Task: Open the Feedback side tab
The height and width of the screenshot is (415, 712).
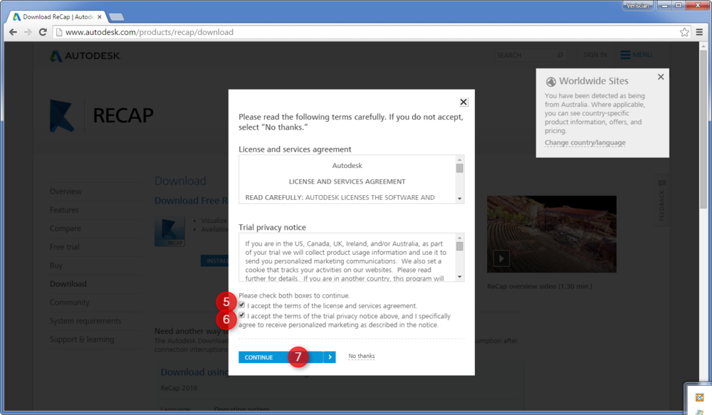Action: point(661,200)
